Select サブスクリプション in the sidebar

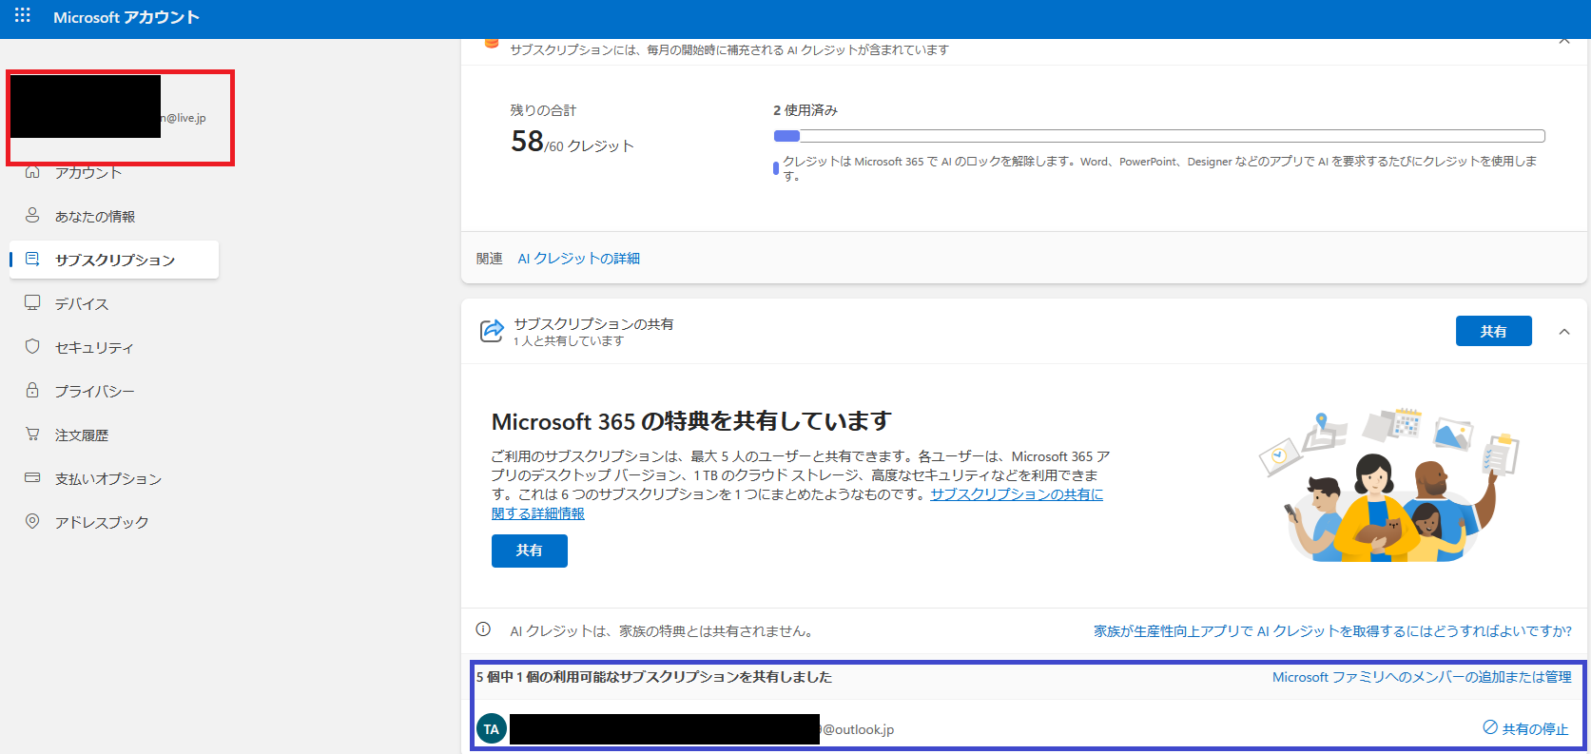click(x=114, y=260)
